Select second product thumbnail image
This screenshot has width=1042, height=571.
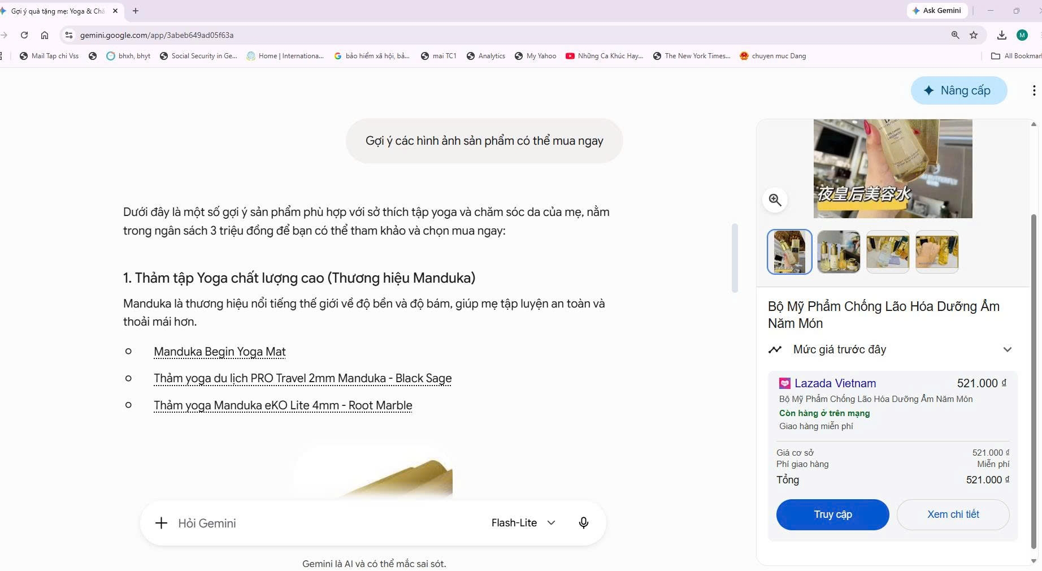[839, 252]
